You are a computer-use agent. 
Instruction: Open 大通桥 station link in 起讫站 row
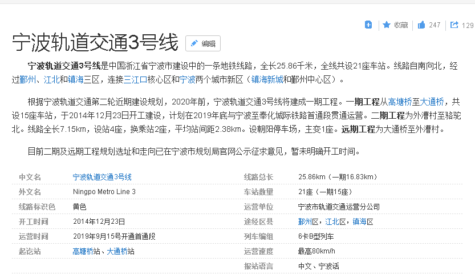(117, 251)
